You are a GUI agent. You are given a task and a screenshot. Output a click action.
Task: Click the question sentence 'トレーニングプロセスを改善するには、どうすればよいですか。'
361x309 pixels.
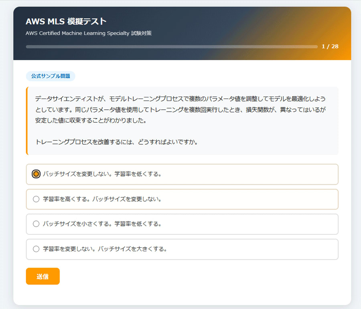click(117, 142)
